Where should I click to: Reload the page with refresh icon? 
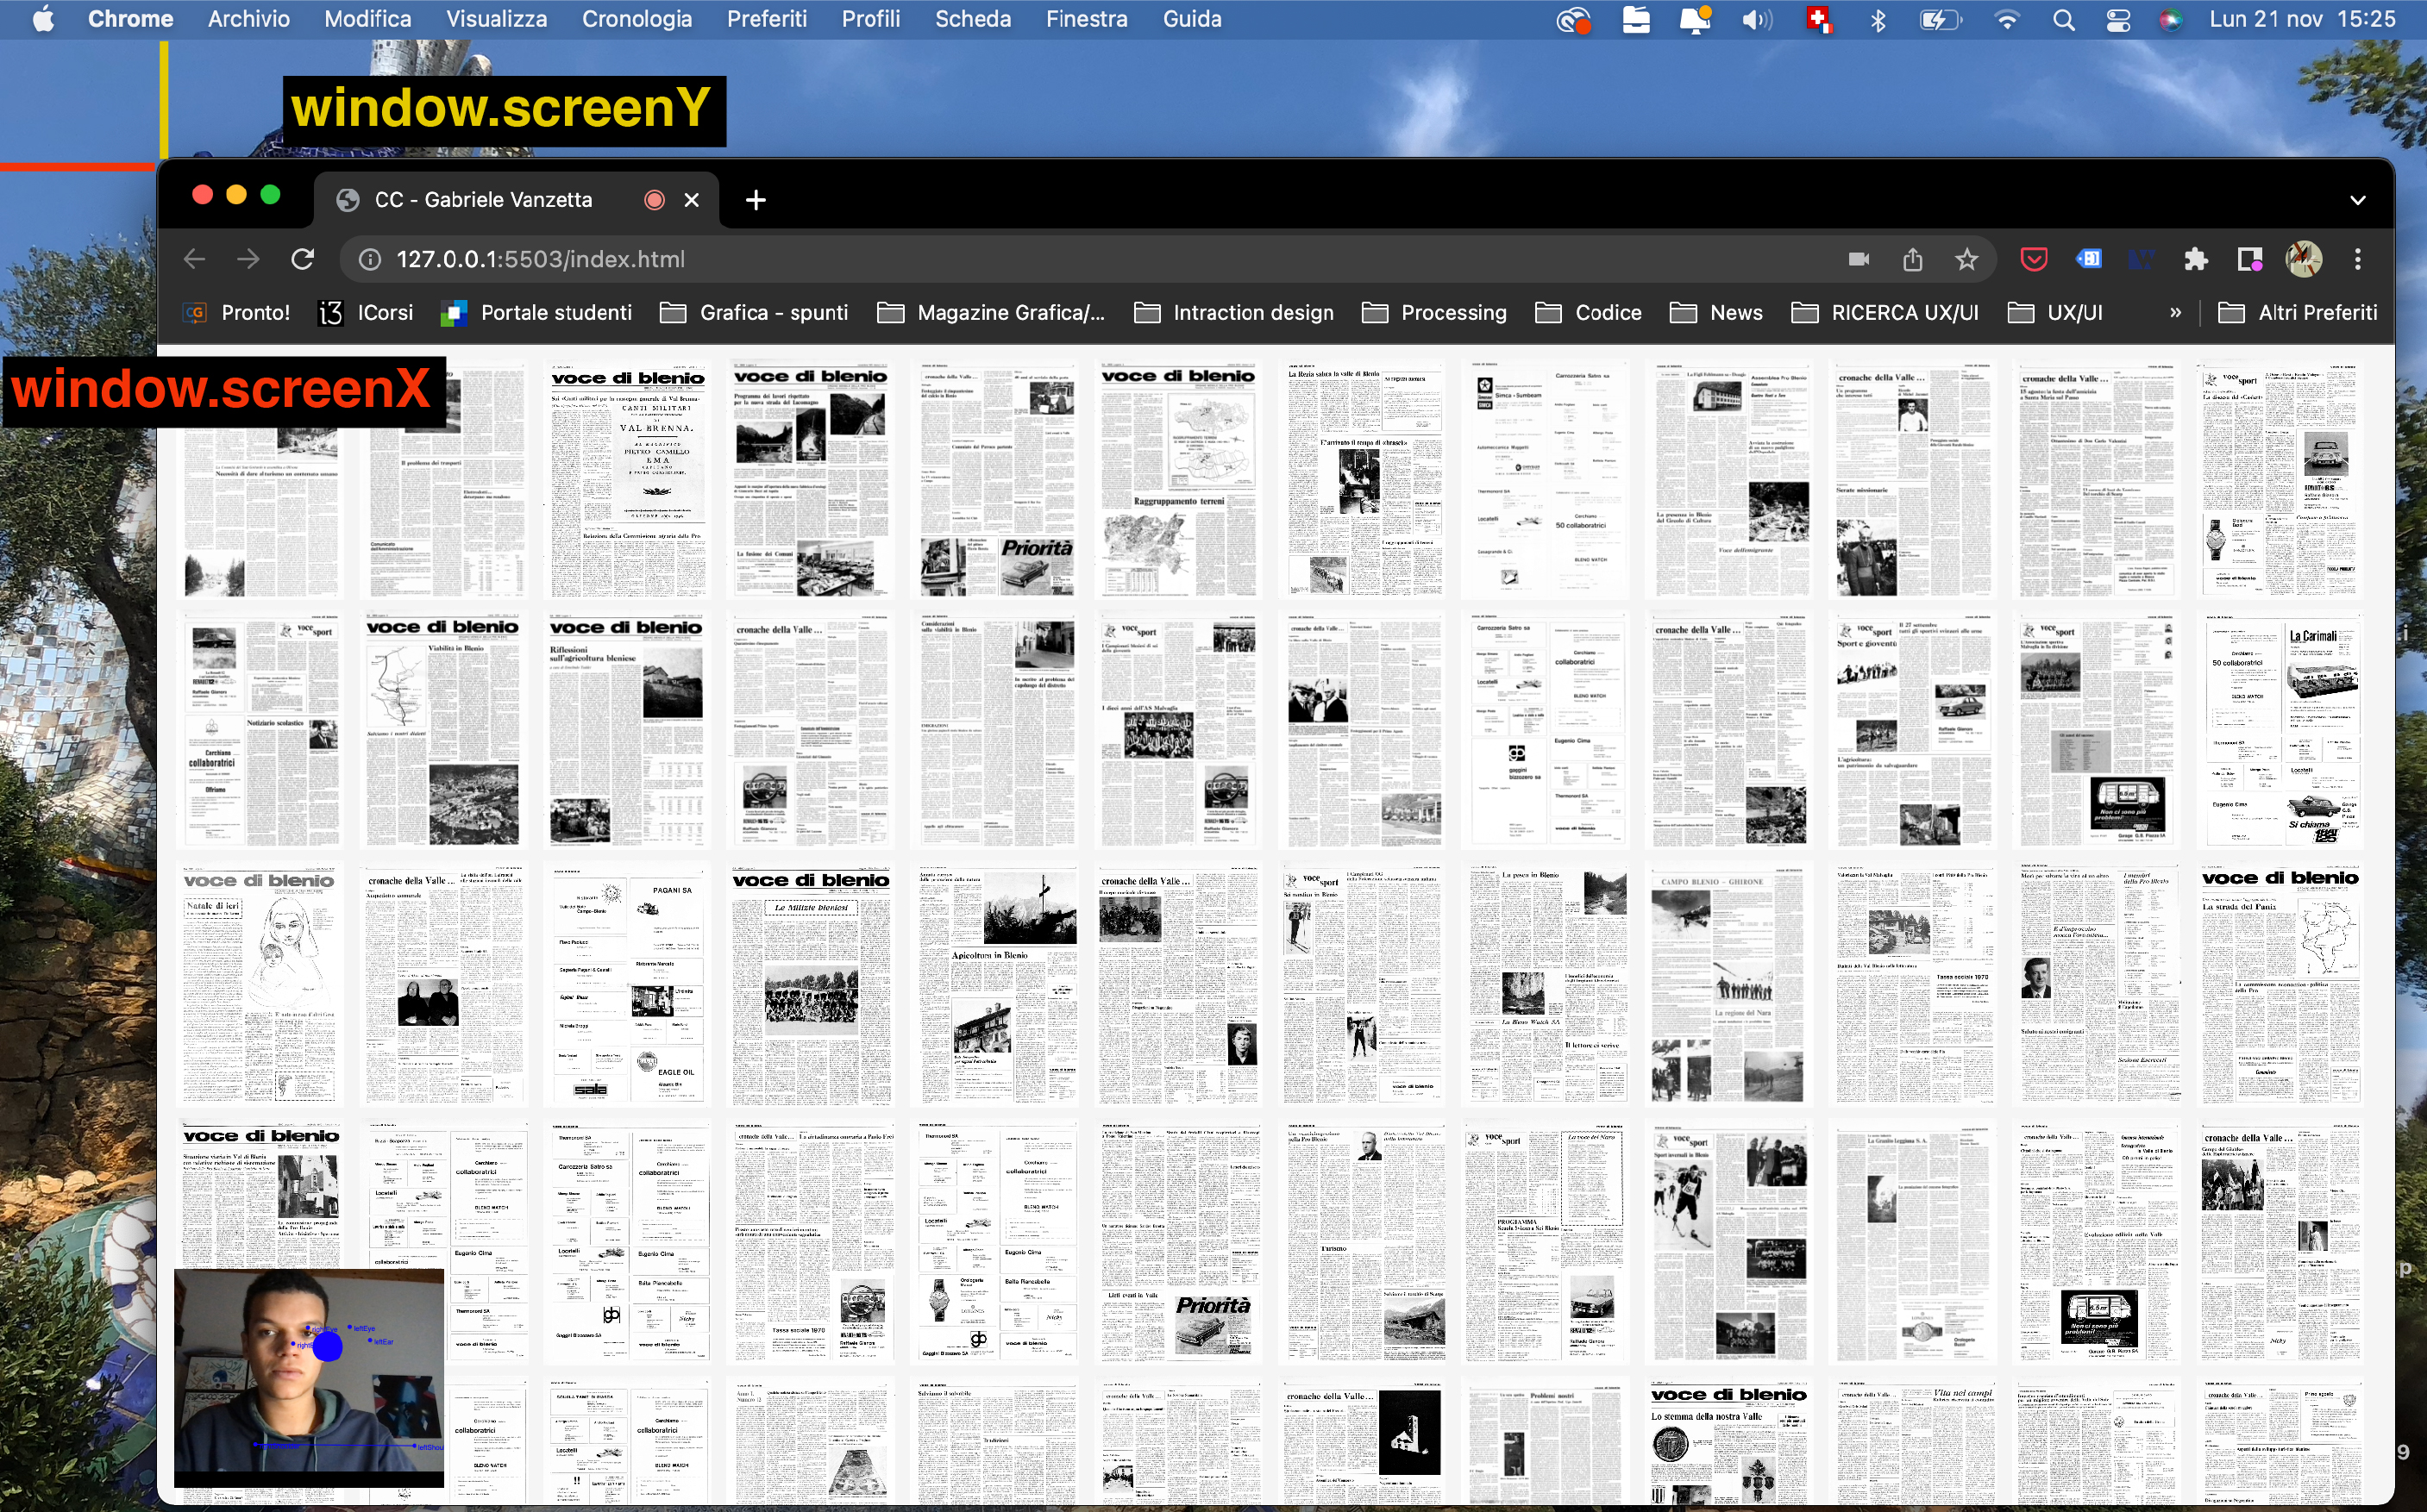(303, 259)
